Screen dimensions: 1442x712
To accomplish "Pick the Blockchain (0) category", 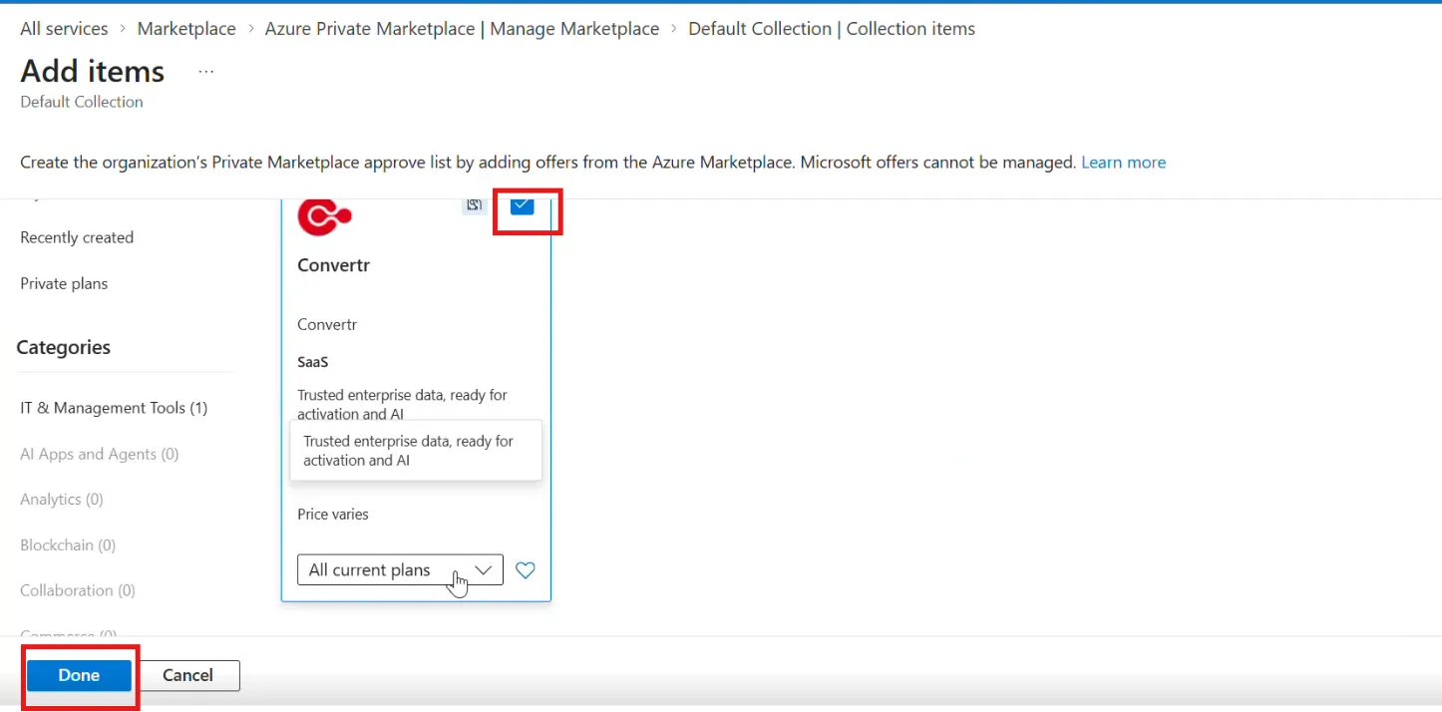I will (x=68, y=545).
